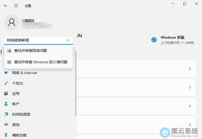This screenshot has width=202, height=139.
Task: Open the hamburger navigation menu
Action: pyautogui.click(x=16, y=6)
